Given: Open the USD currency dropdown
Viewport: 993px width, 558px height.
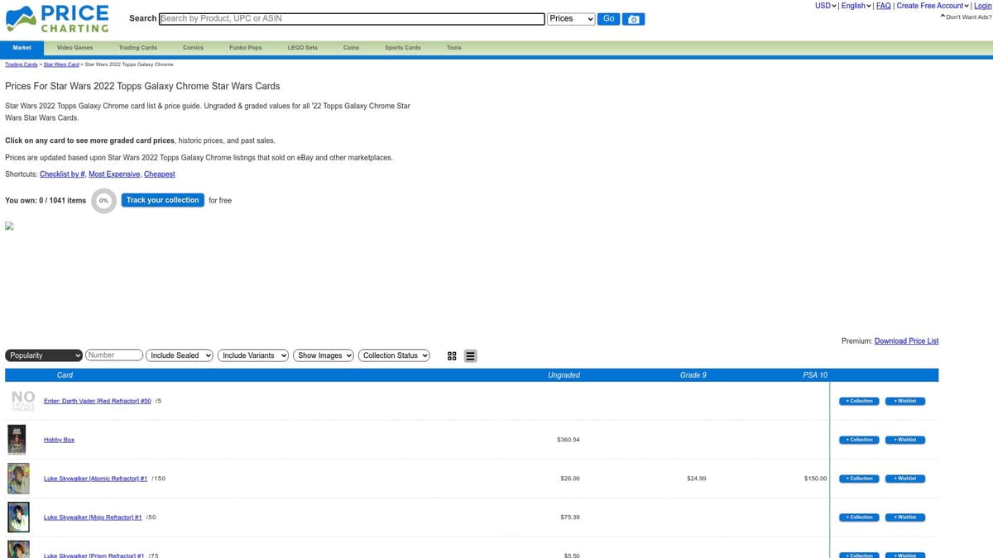Looking at the screenshot, I should click(x=826, y=6).
